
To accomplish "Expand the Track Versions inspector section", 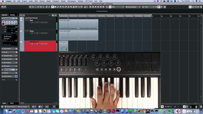I will click(10, 49).
